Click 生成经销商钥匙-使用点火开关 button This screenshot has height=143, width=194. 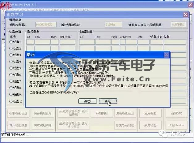tap(73, 125)
